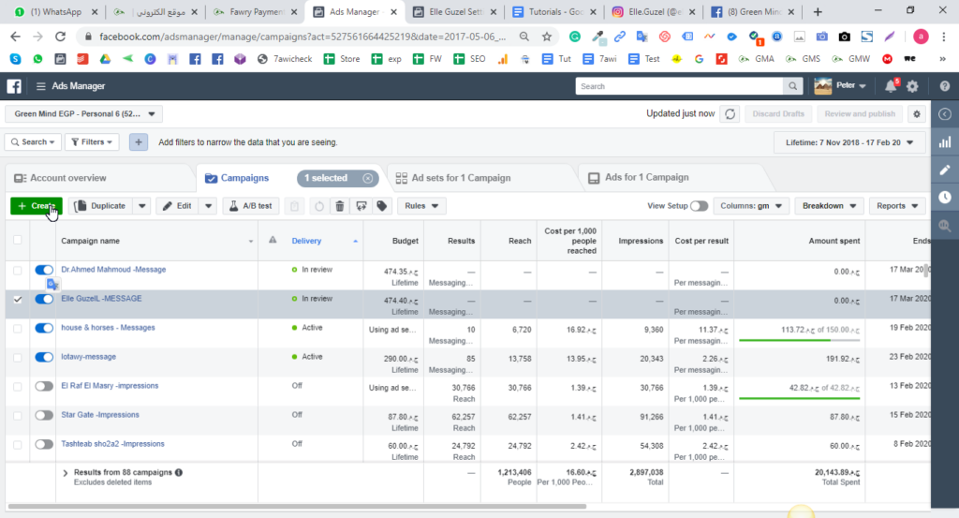Click the export/share icon in toolbar
This screenshot has width=959, height=518.
[x=361, y=206]
